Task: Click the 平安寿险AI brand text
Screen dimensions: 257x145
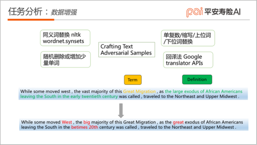Action: click(x=222, y=12)
